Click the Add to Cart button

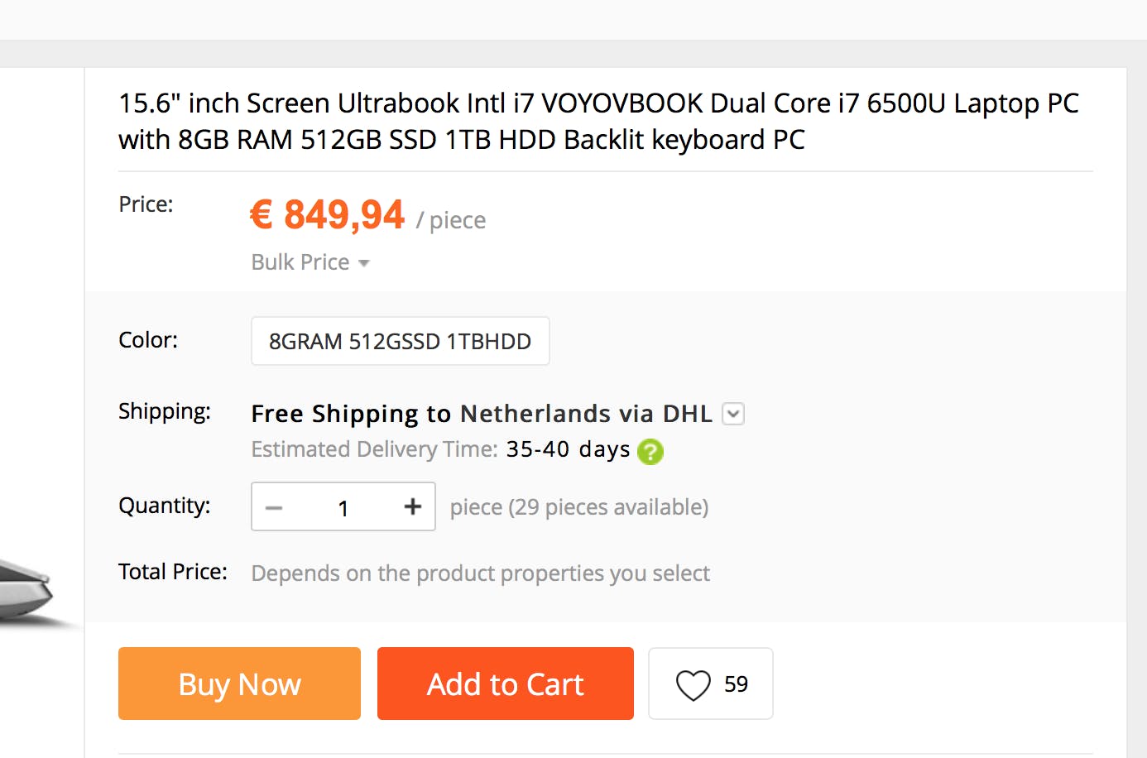505,684
